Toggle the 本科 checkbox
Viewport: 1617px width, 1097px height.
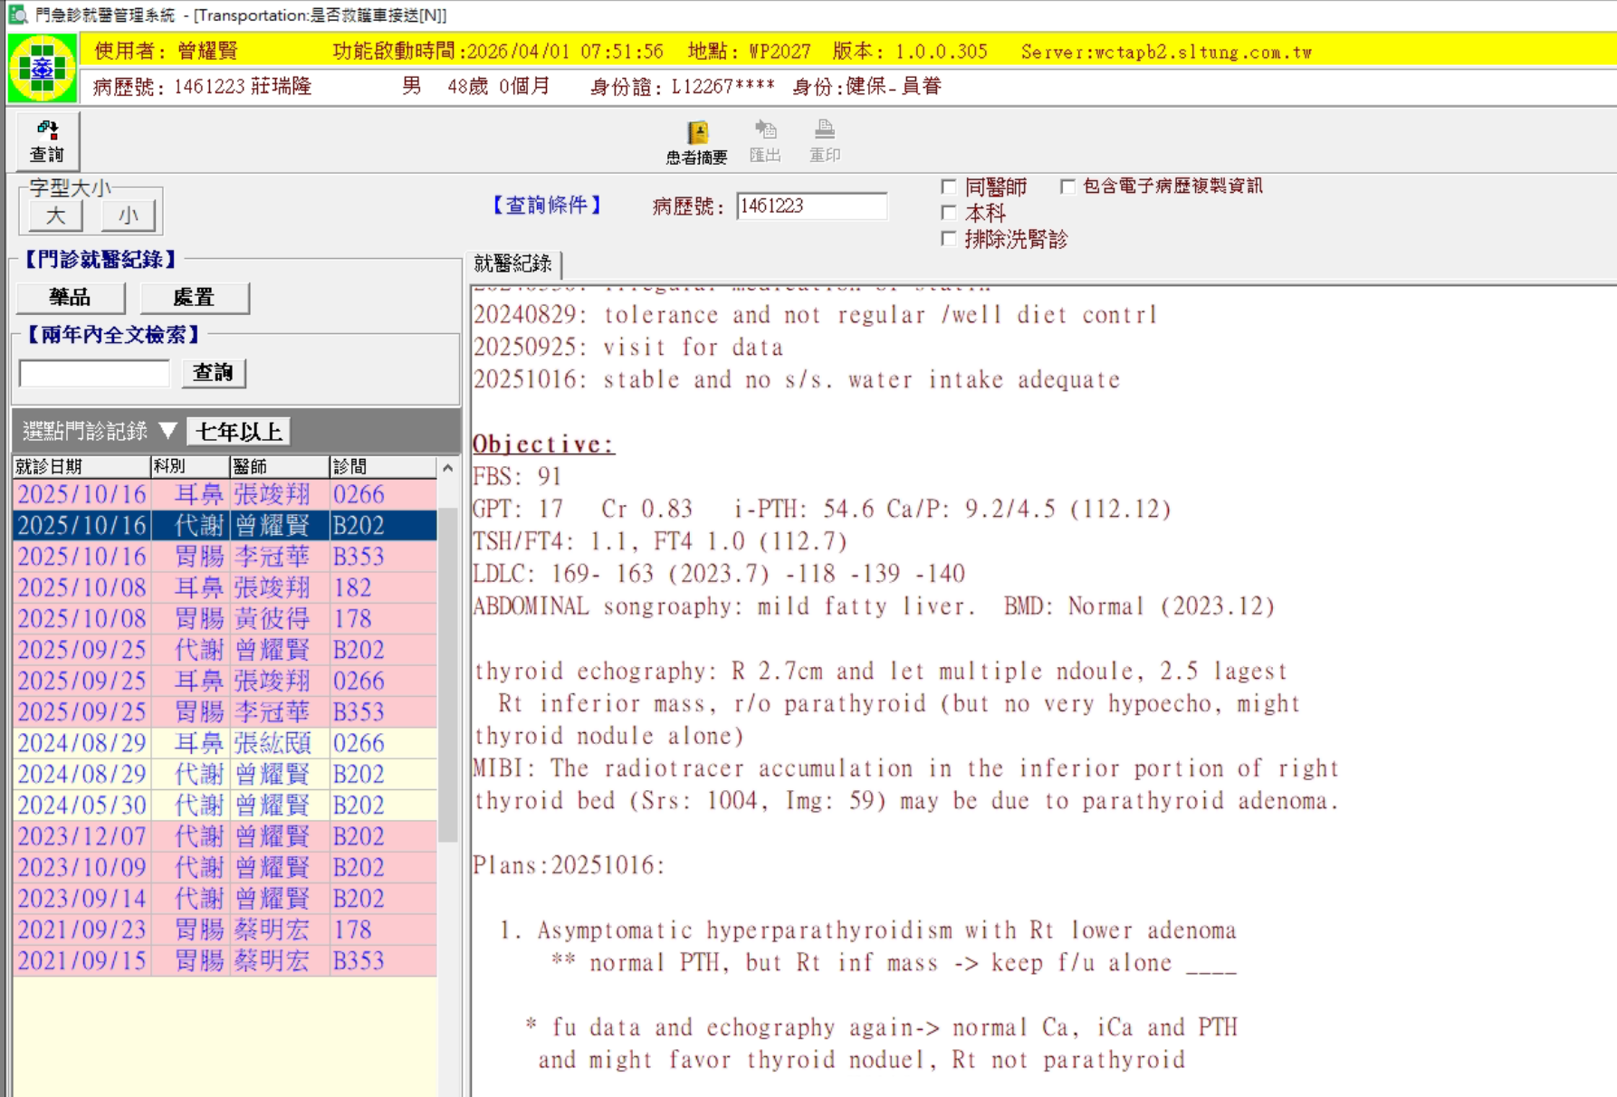coord(949,214)
